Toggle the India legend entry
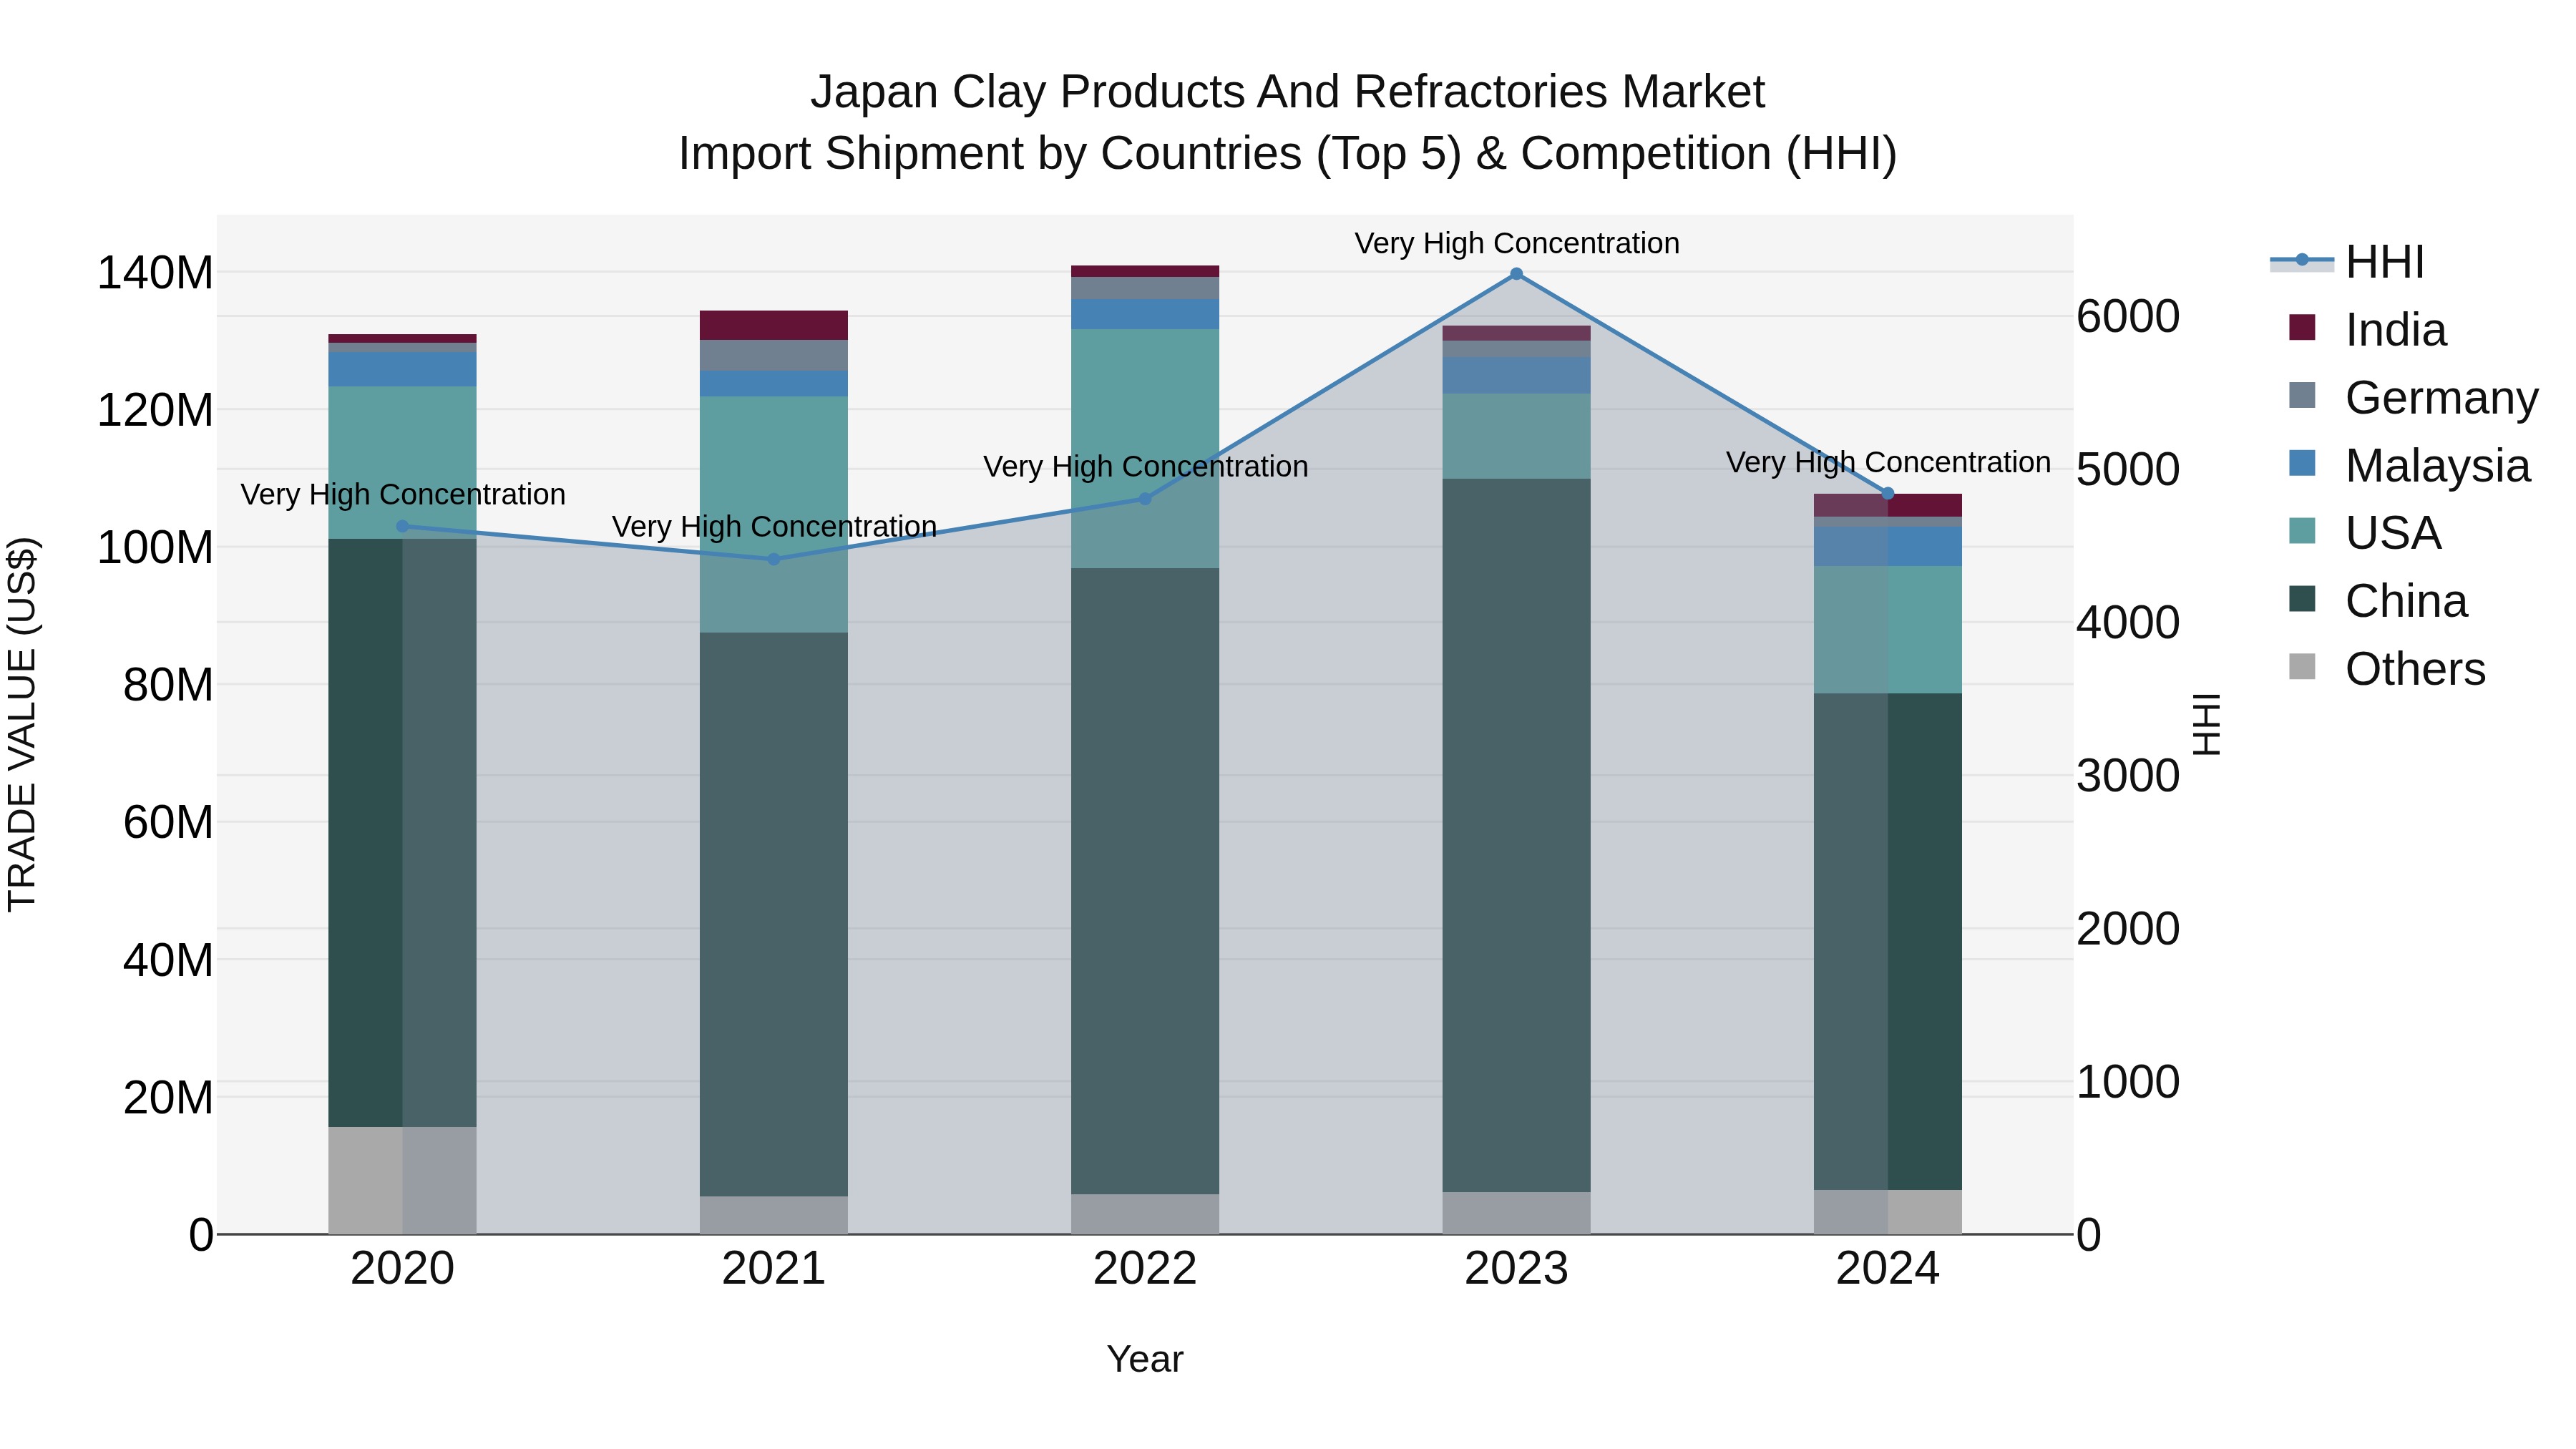Viewport: 2576px width, 1449px height. (2367, 329)
